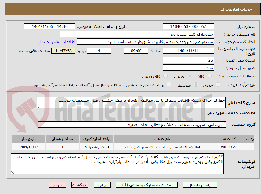This screenshot has height=194, width=261.
Task: Click the چاپ print button
Action: tap(102, 185)
